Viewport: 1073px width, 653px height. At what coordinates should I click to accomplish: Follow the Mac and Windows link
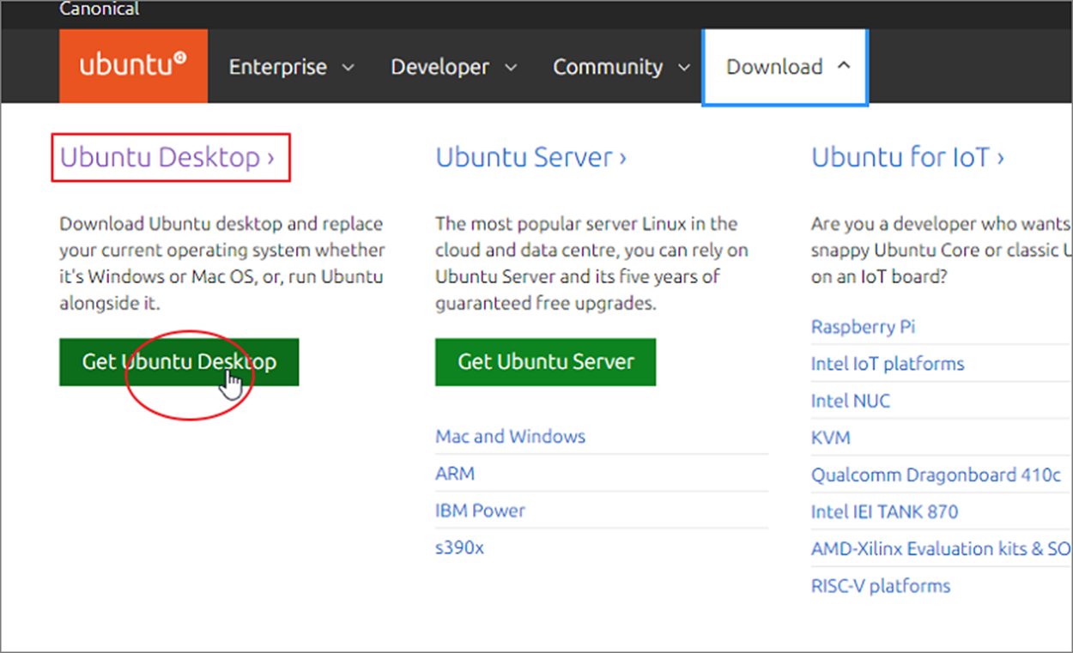(x=511, y=436)
